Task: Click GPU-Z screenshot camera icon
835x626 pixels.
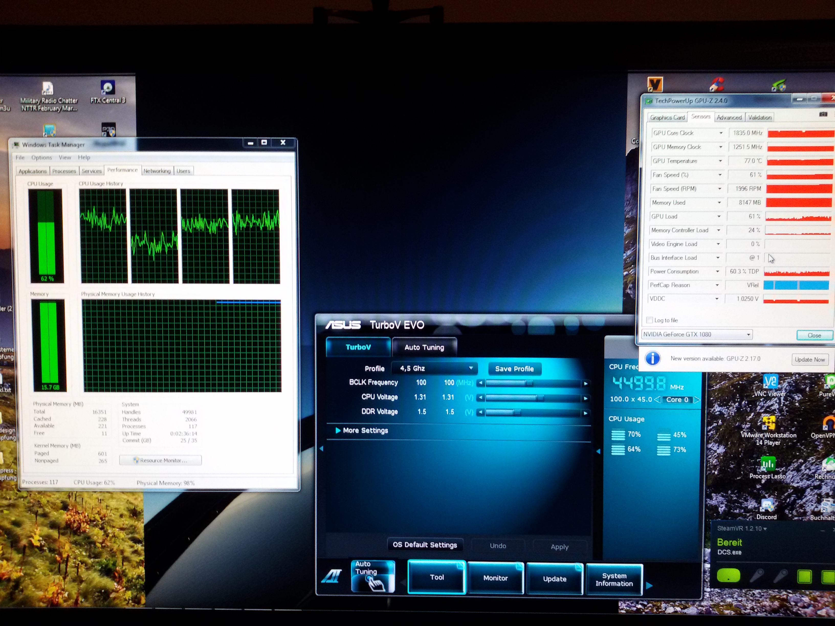Action: pos(823,114)
